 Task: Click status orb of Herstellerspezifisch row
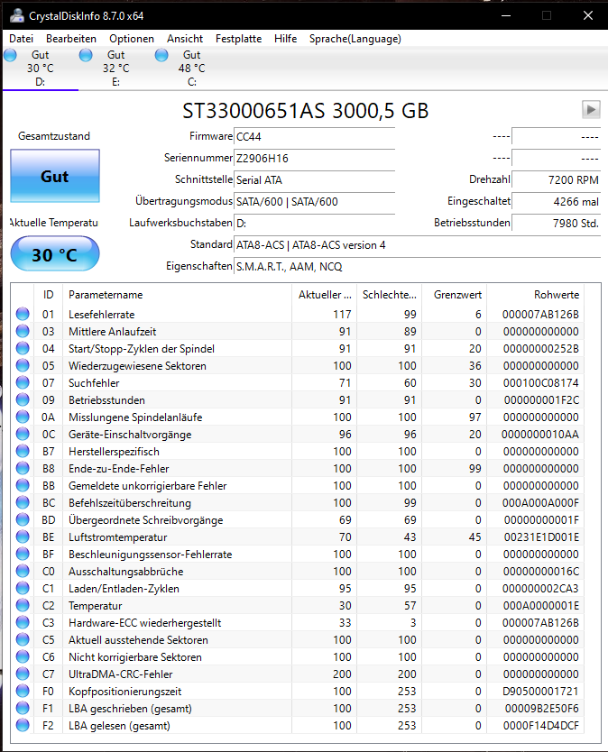pos(23,452)
